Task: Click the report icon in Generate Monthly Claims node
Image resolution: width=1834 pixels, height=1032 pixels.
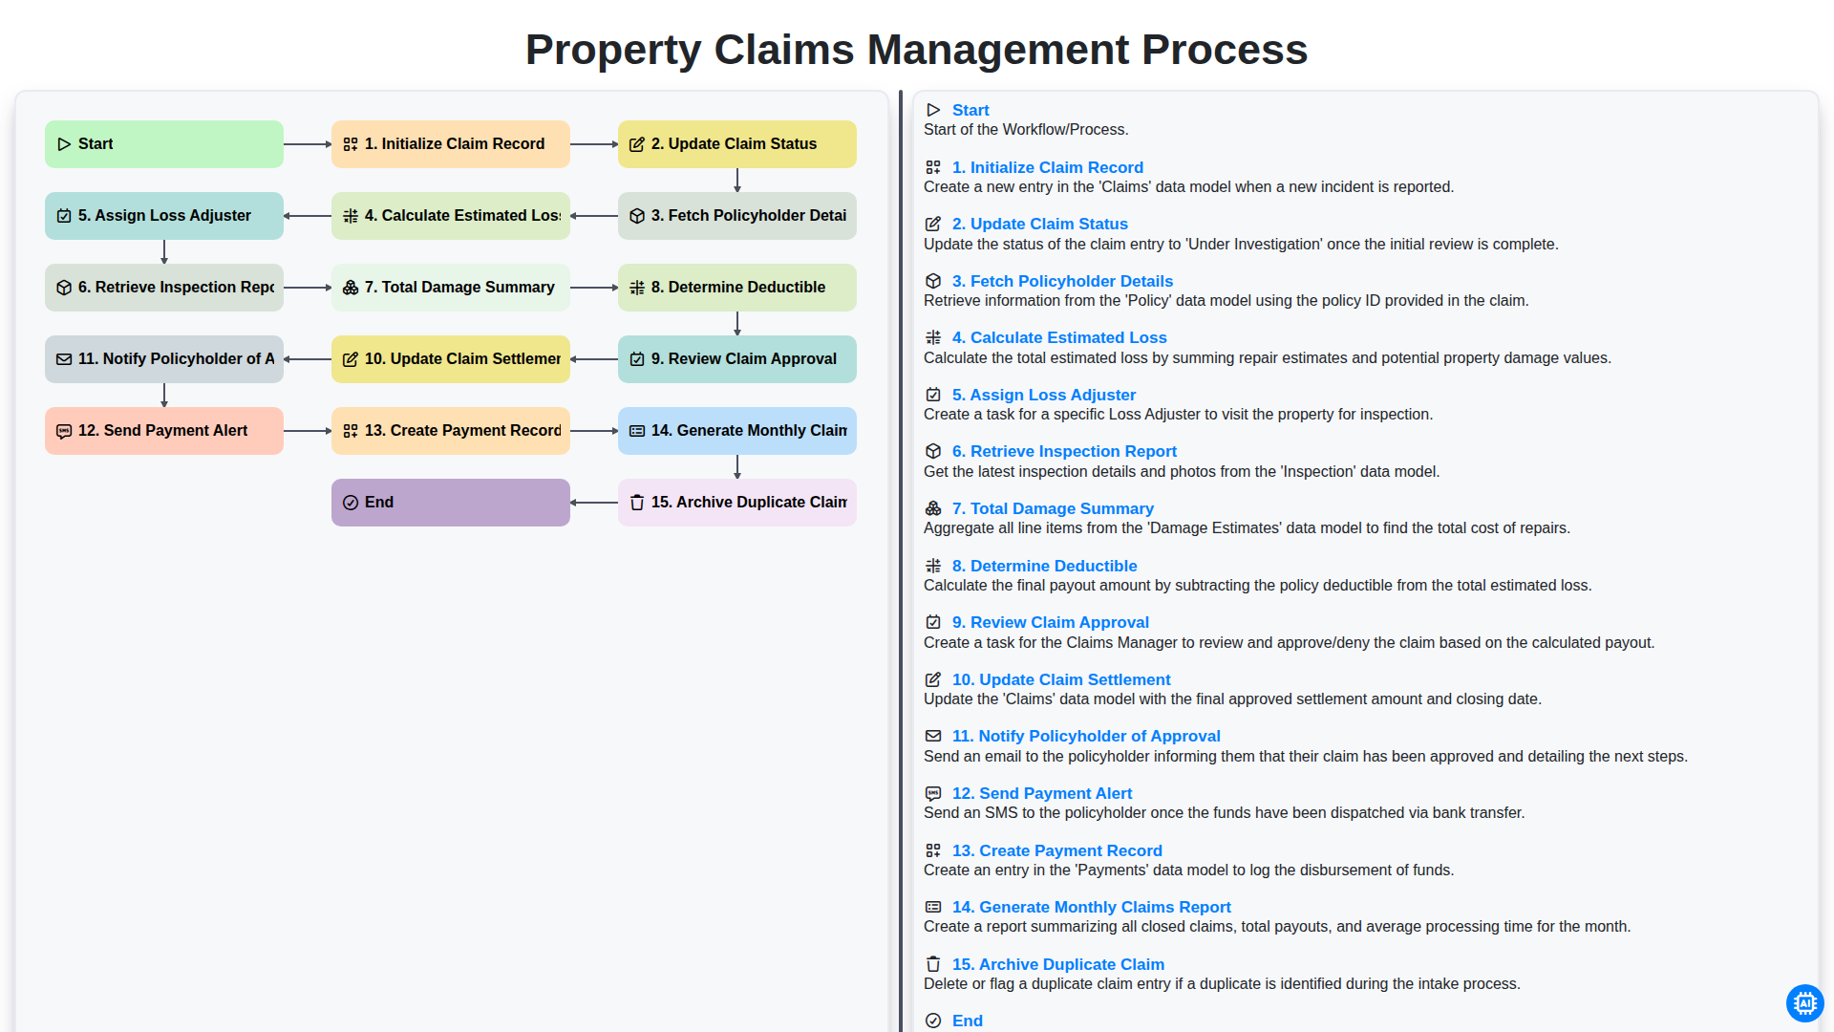Action: [637, 431]
